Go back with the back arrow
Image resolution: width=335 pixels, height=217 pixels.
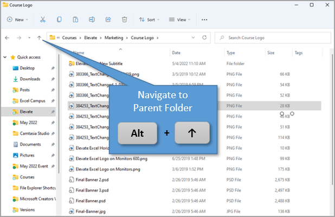7,38
